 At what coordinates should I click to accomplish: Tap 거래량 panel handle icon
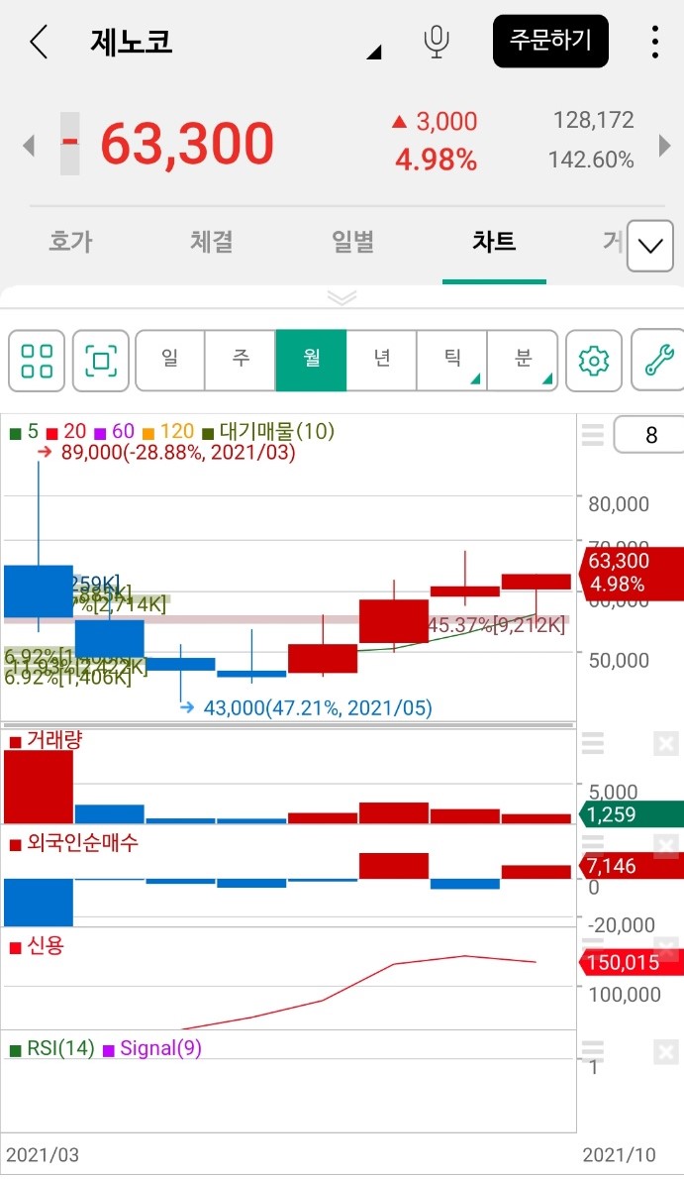coord(592,743)
